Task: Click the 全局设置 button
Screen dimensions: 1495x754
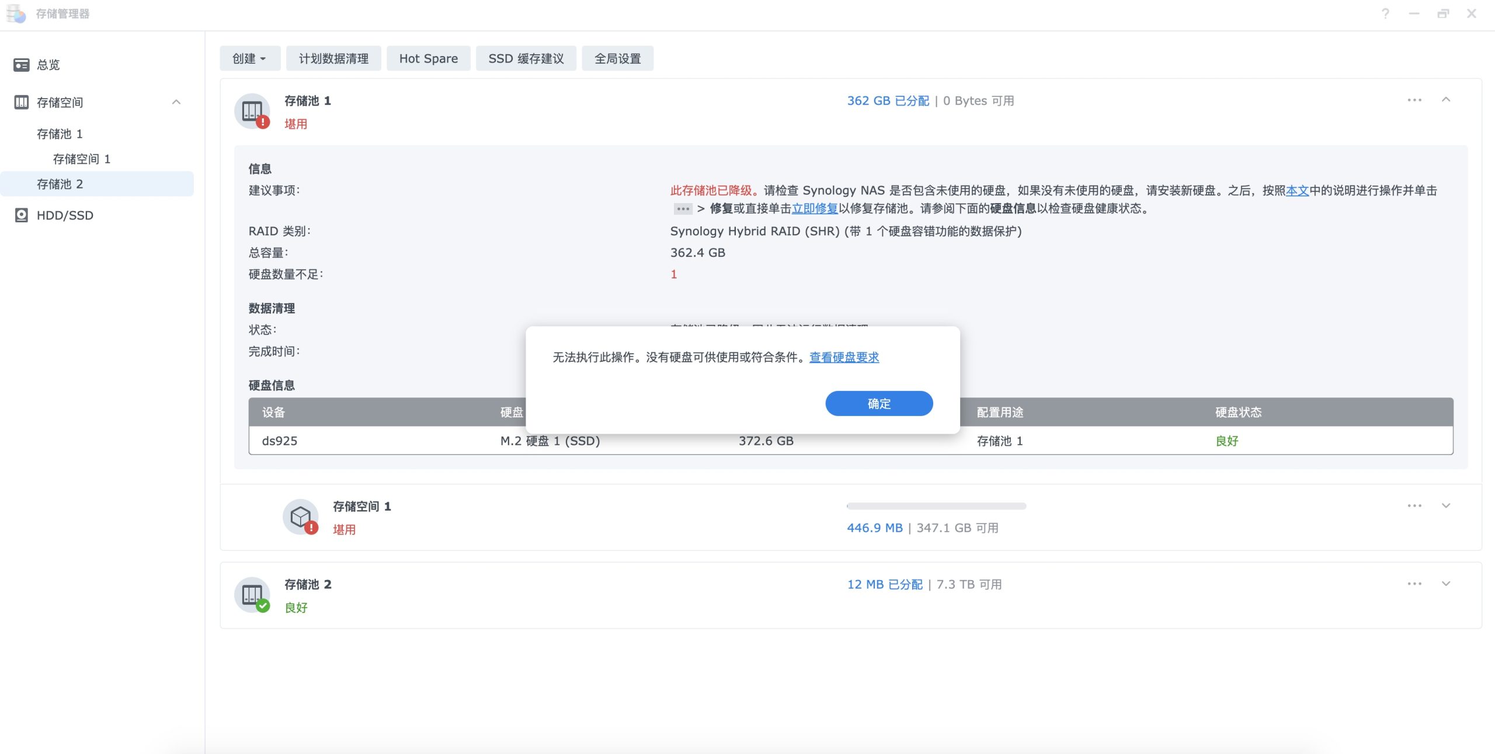Action: 618,58
